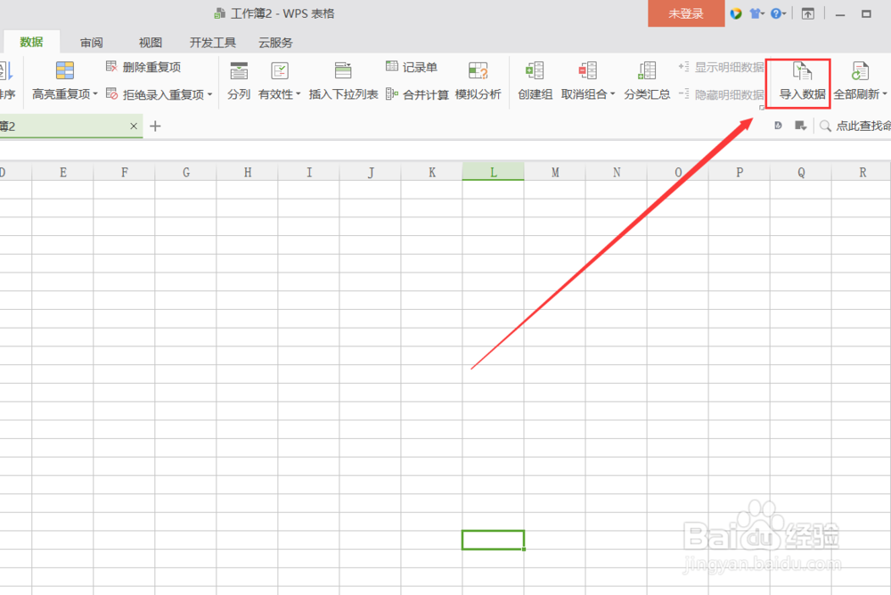Click Hide Detail (隐藏明细数据)
891x595 pixels.
pos(721,94)
